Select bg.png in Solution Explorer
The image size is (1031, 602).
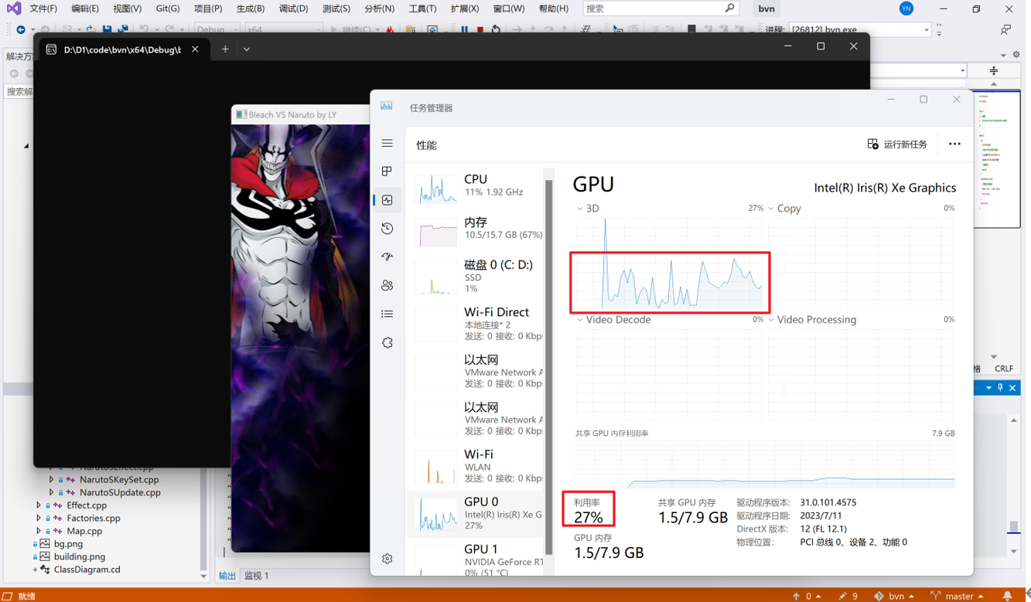[x=68, y=544]
